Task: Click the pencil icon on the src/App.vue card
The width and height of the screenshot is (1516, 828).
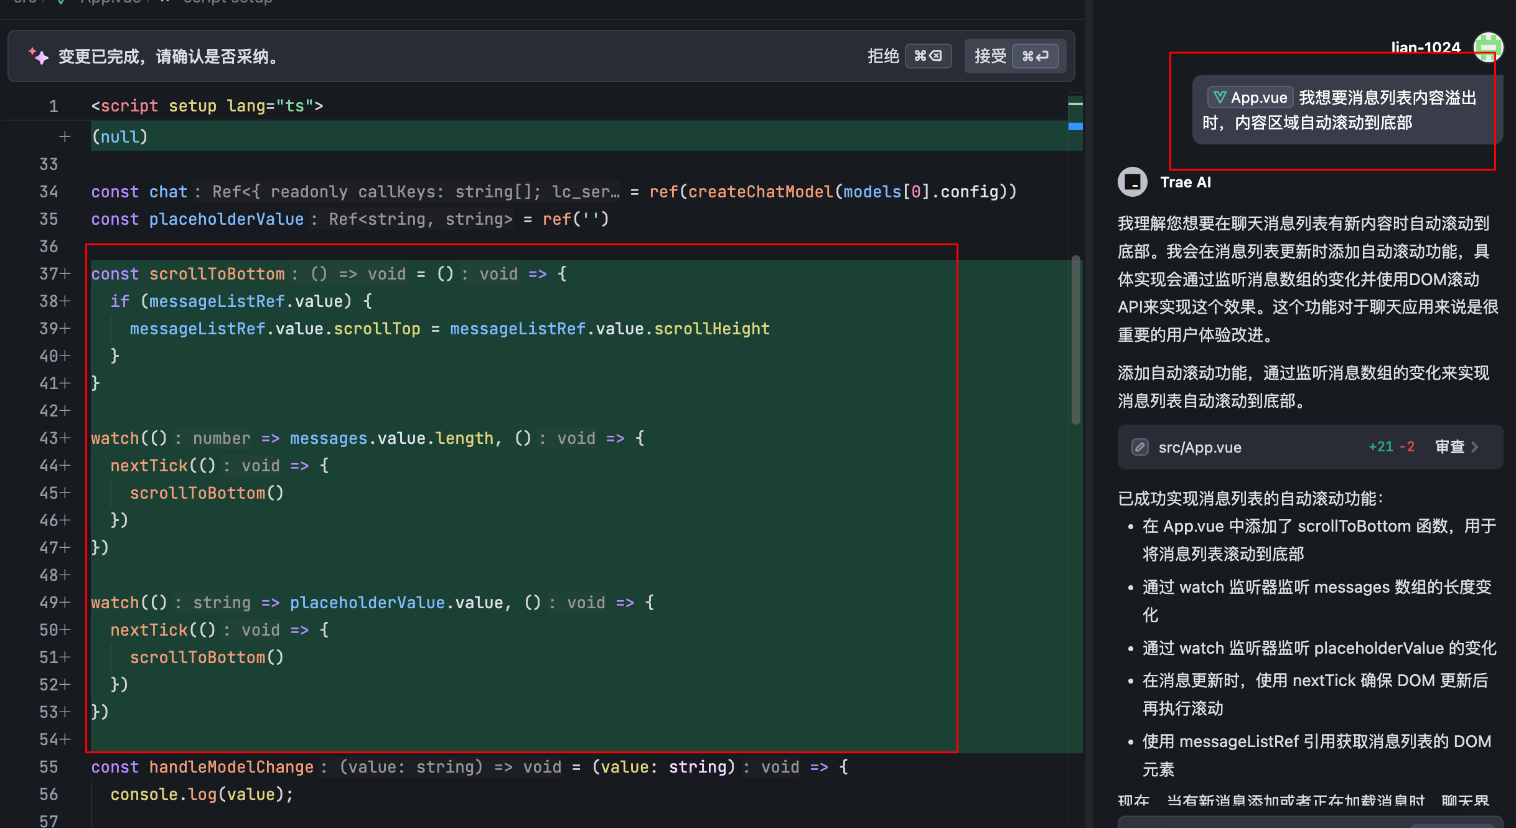Action: (1140, 446)
